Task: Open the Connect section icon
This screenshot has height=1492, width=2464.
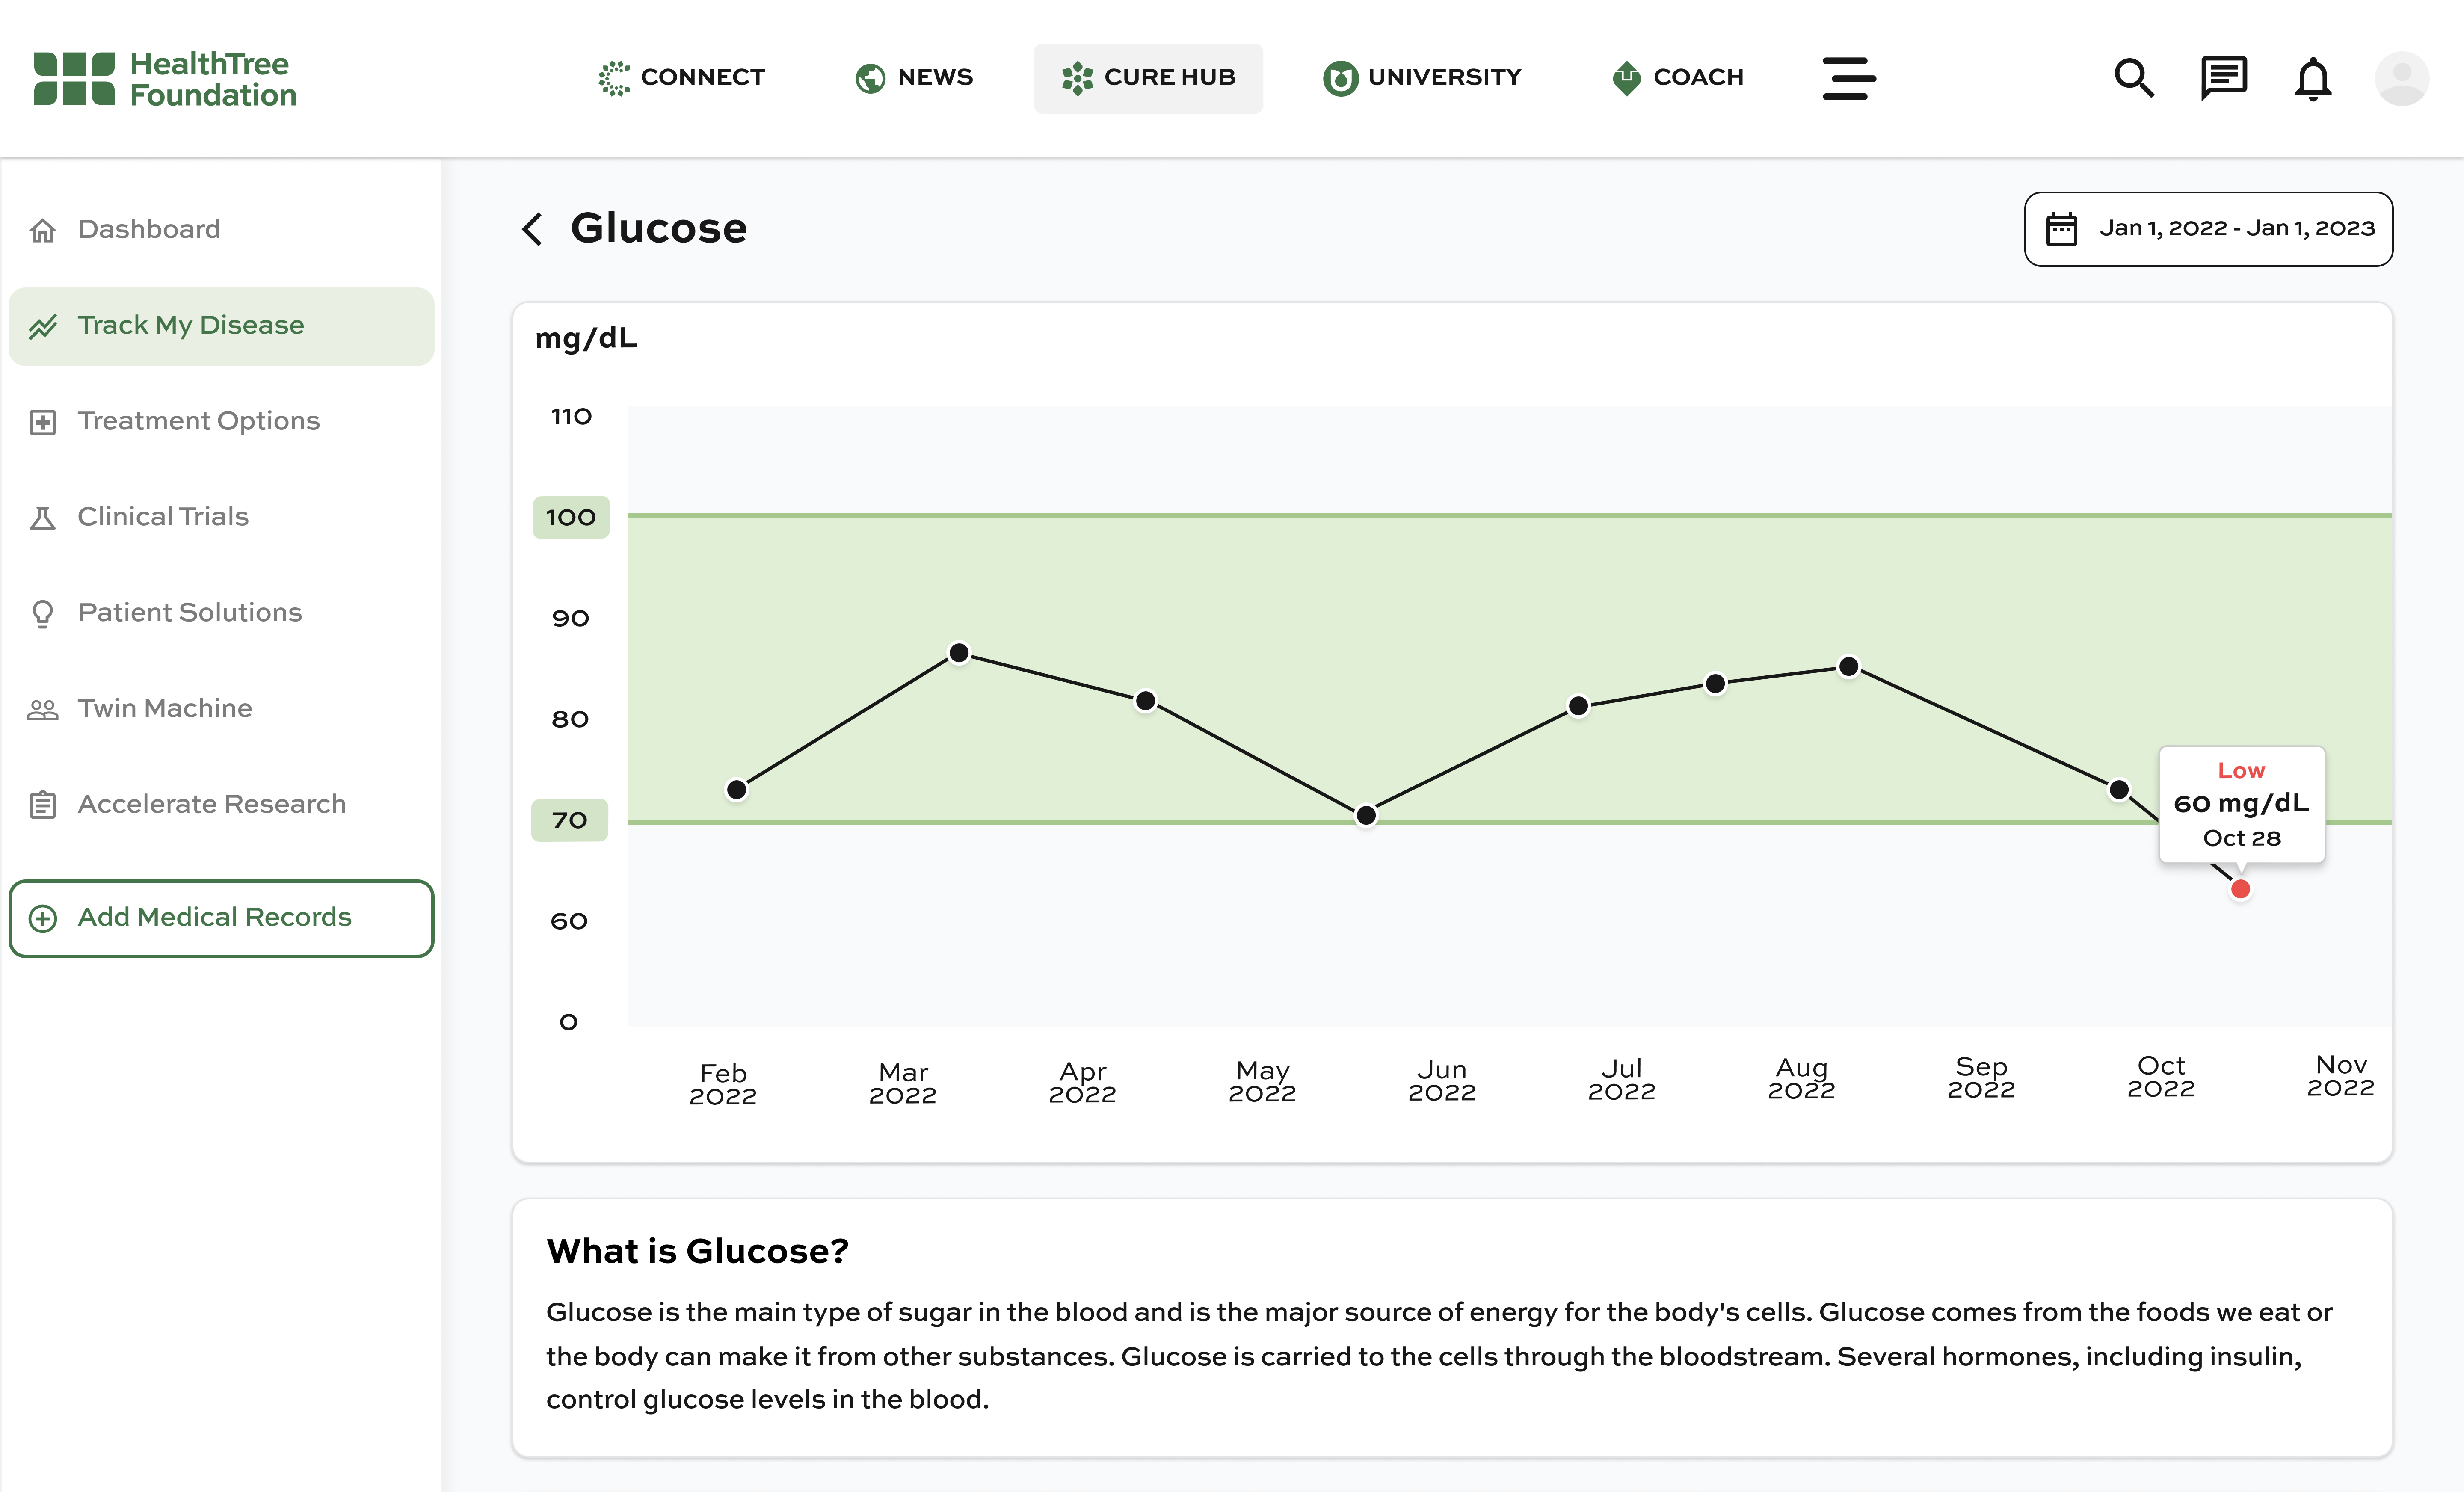Action: 614,78
